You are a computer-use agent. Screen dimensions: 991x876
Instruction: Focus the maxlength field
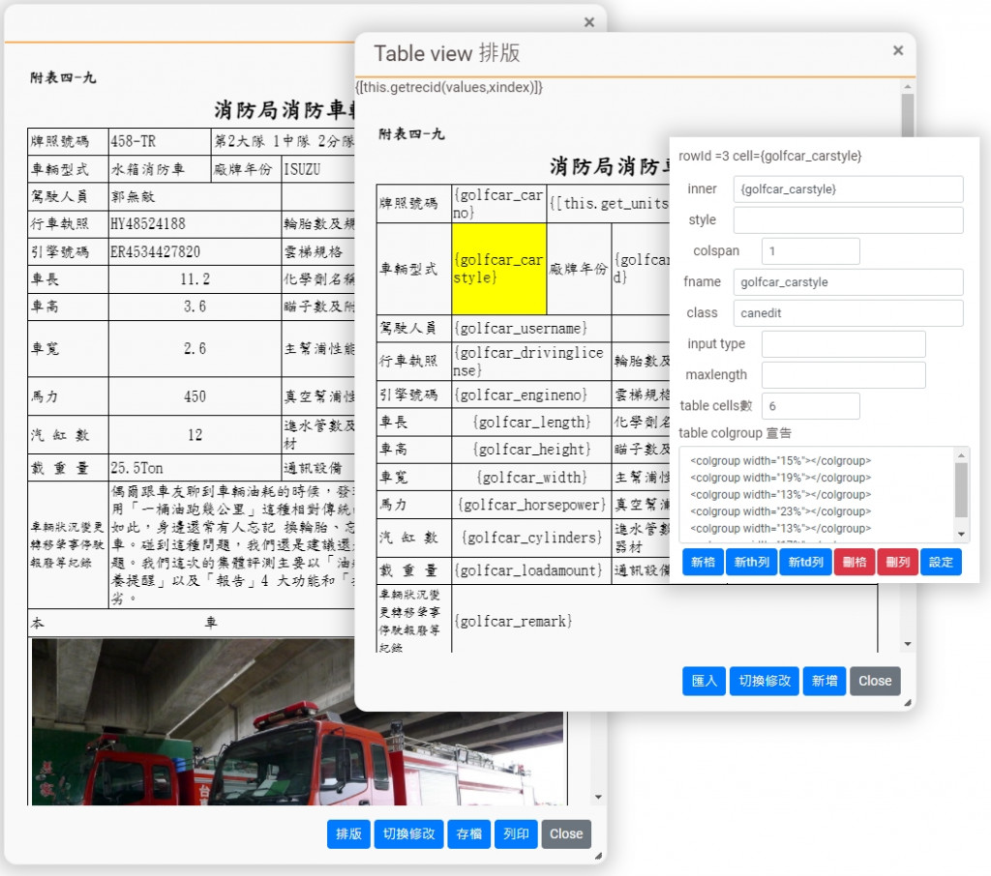[x=843, y=375]
